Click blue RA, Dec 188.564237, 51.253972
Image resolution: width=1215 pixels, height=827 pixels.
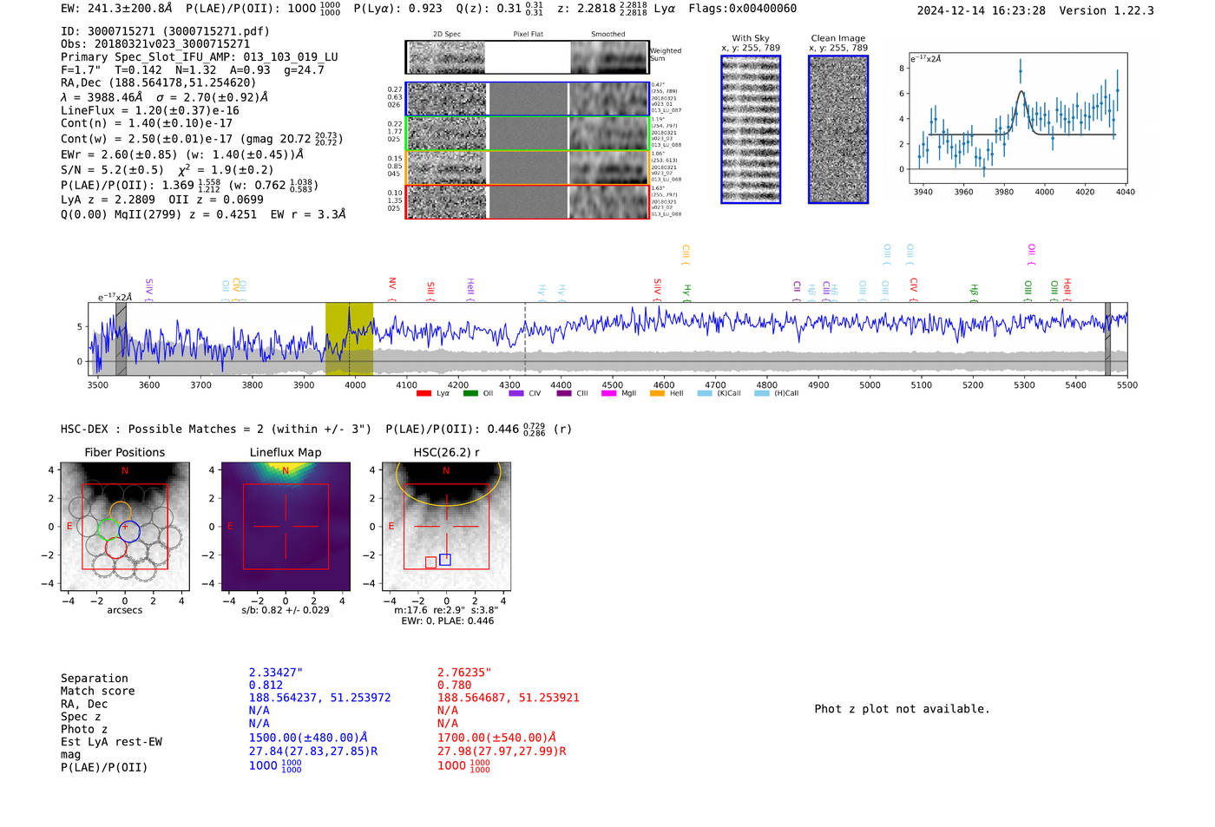click(320, 698)
